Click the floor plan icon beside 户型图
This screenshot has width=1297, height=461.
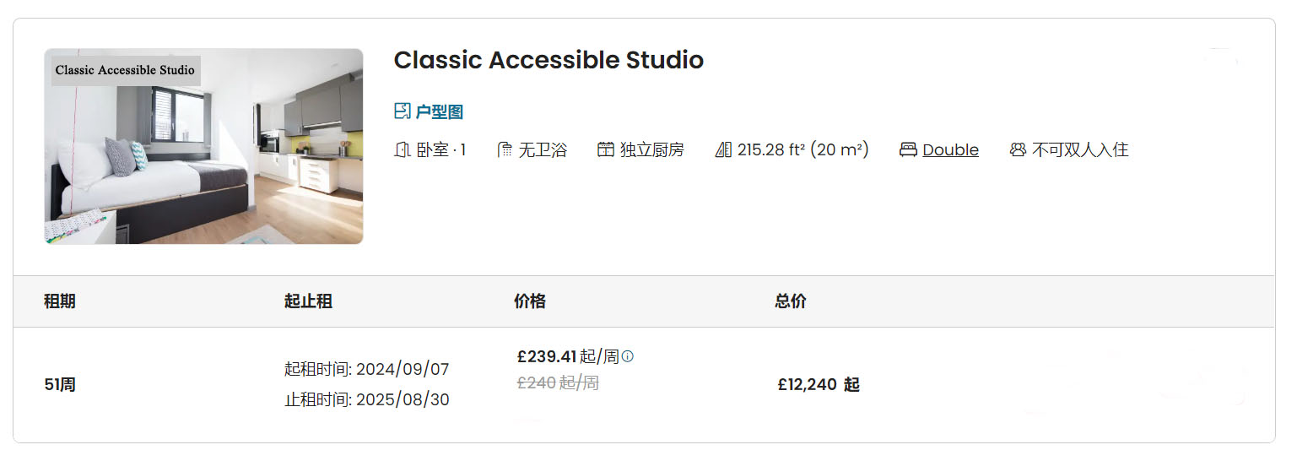(x=402, y=111)
